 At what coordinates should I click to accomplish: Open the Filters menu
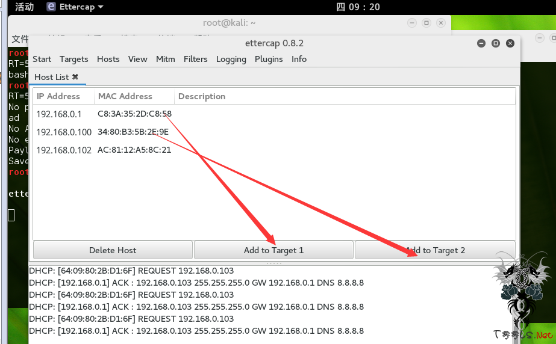195,59
